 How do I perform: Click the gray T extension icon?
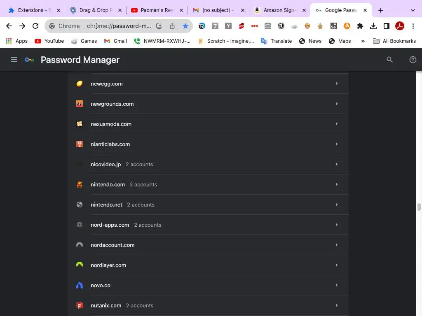[x=215, y=26]
